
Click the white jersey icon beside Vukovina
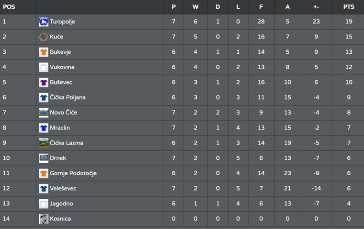(x=44, y=67)
